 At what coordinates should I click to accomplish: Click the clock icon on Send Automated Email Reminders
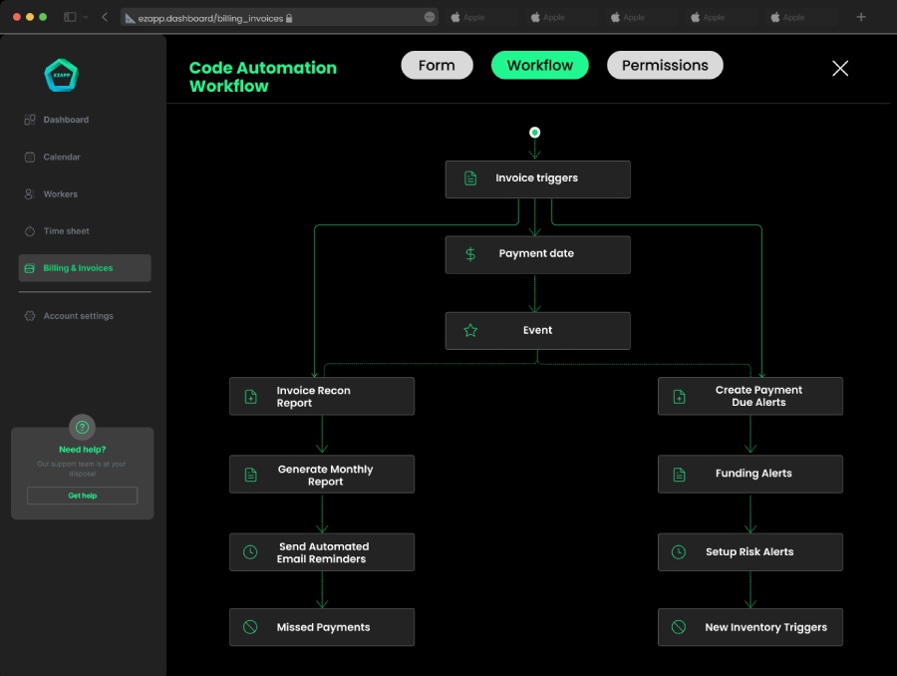pyautogui.click(x=250, y=552)
